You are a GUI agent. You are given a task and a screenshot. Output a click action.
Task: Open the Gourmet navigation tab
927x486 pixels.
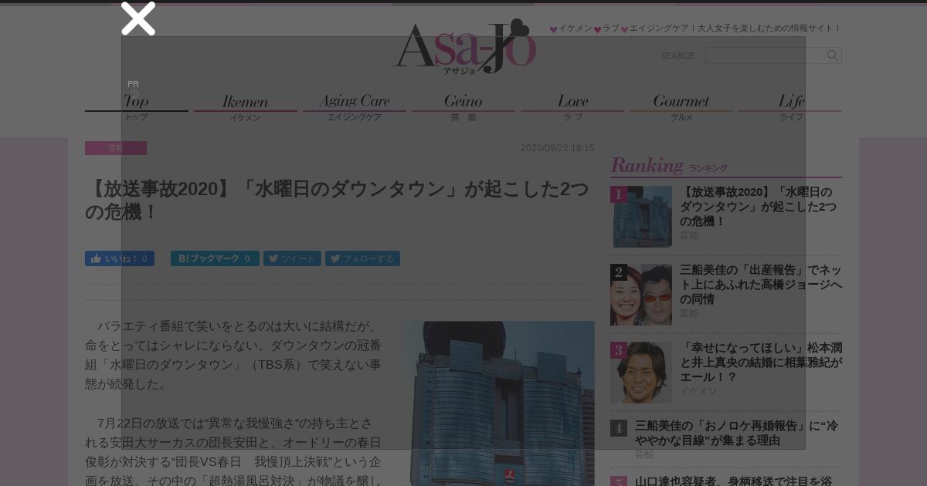(681, 107)
